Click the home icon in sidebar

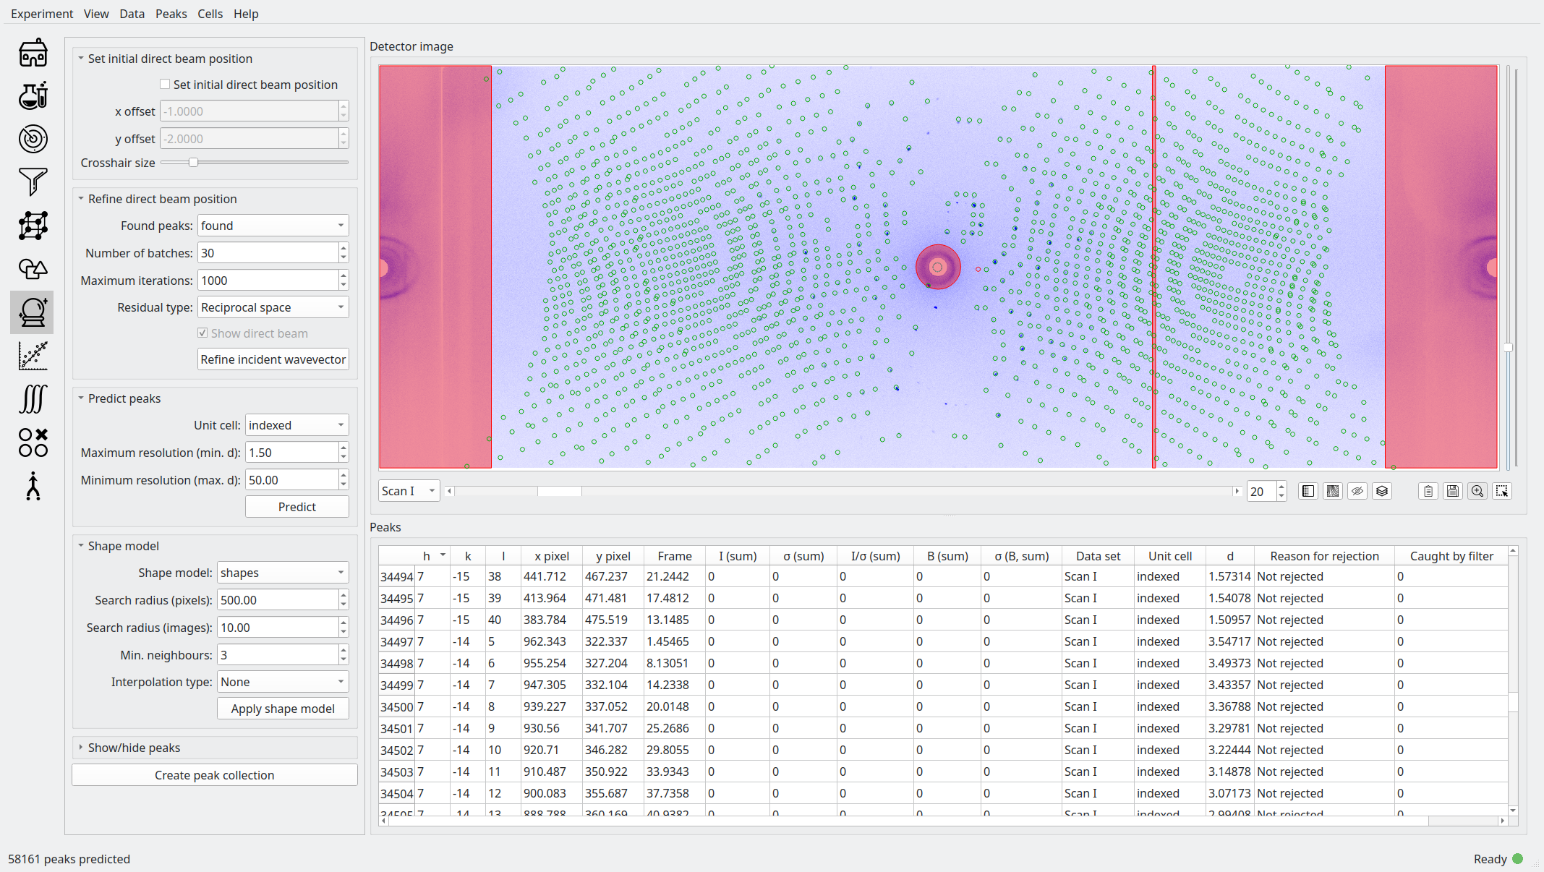(x=33, y=53)
